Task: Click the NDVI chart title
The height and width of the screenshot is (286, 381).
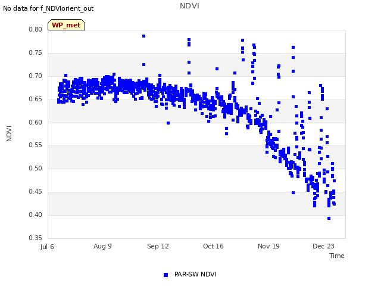Action: coord(189,6)
